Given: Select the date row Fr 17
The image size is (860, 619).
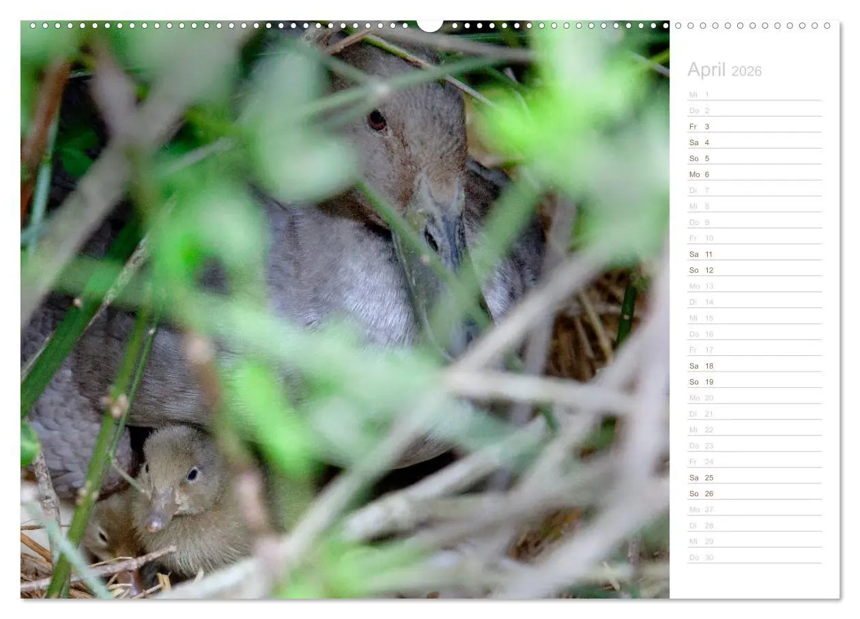Looking at the screenshot, I should pyautogui.click(x=754, y=350).
